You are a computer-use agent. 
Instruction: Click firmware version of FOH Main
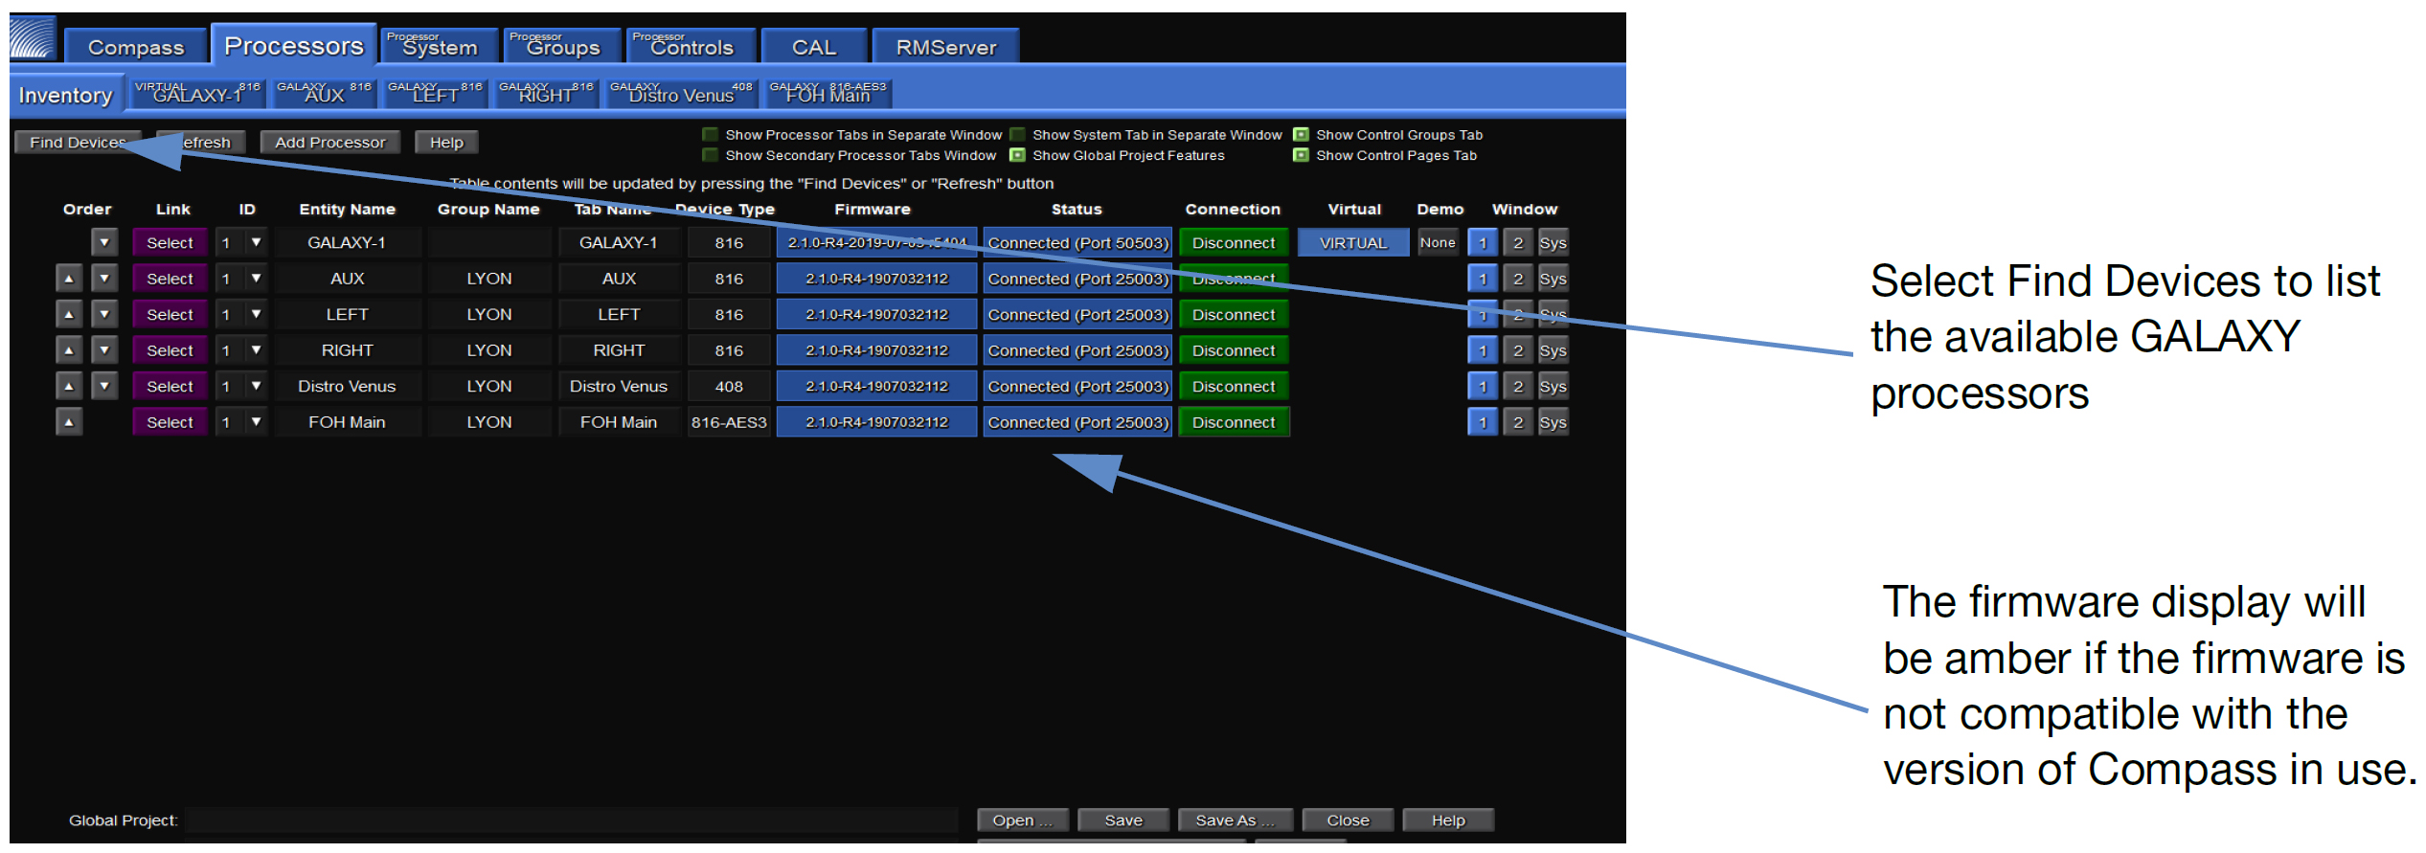[x=876, y=422]
